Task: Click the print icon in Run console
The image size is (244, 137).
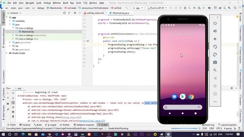Action: click(13, 112)
